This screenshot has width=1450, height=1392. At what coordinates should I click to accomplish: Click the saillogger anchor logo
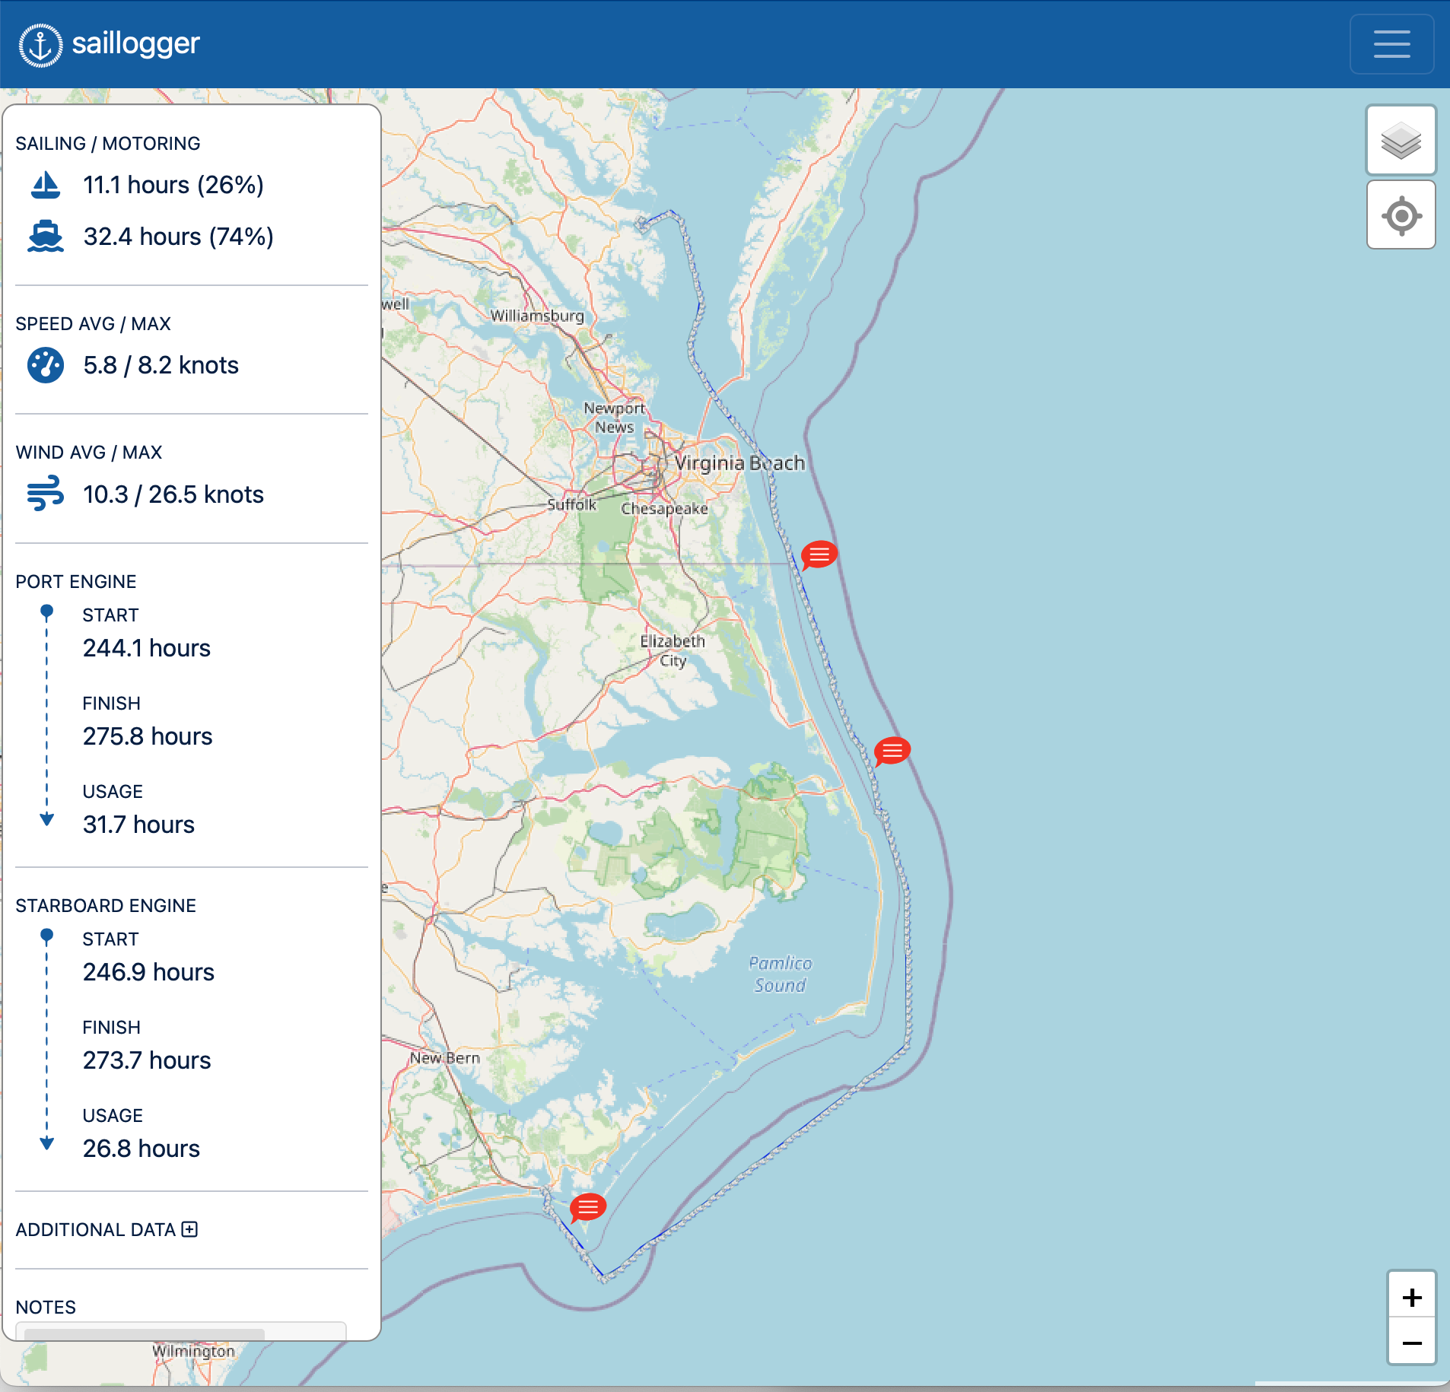(40, 45)
